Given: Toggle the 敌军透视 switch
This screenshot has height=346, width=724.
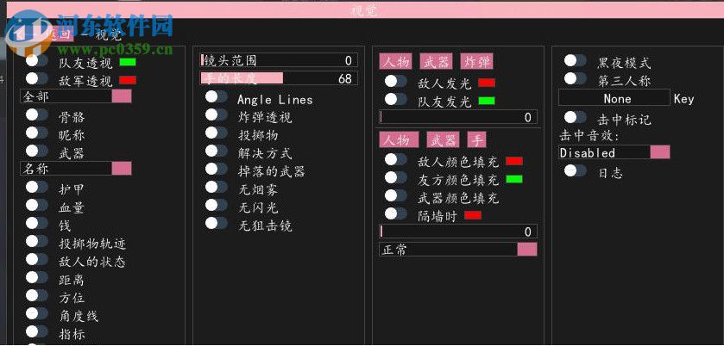Looking at the screenshot, I should 37,79.
